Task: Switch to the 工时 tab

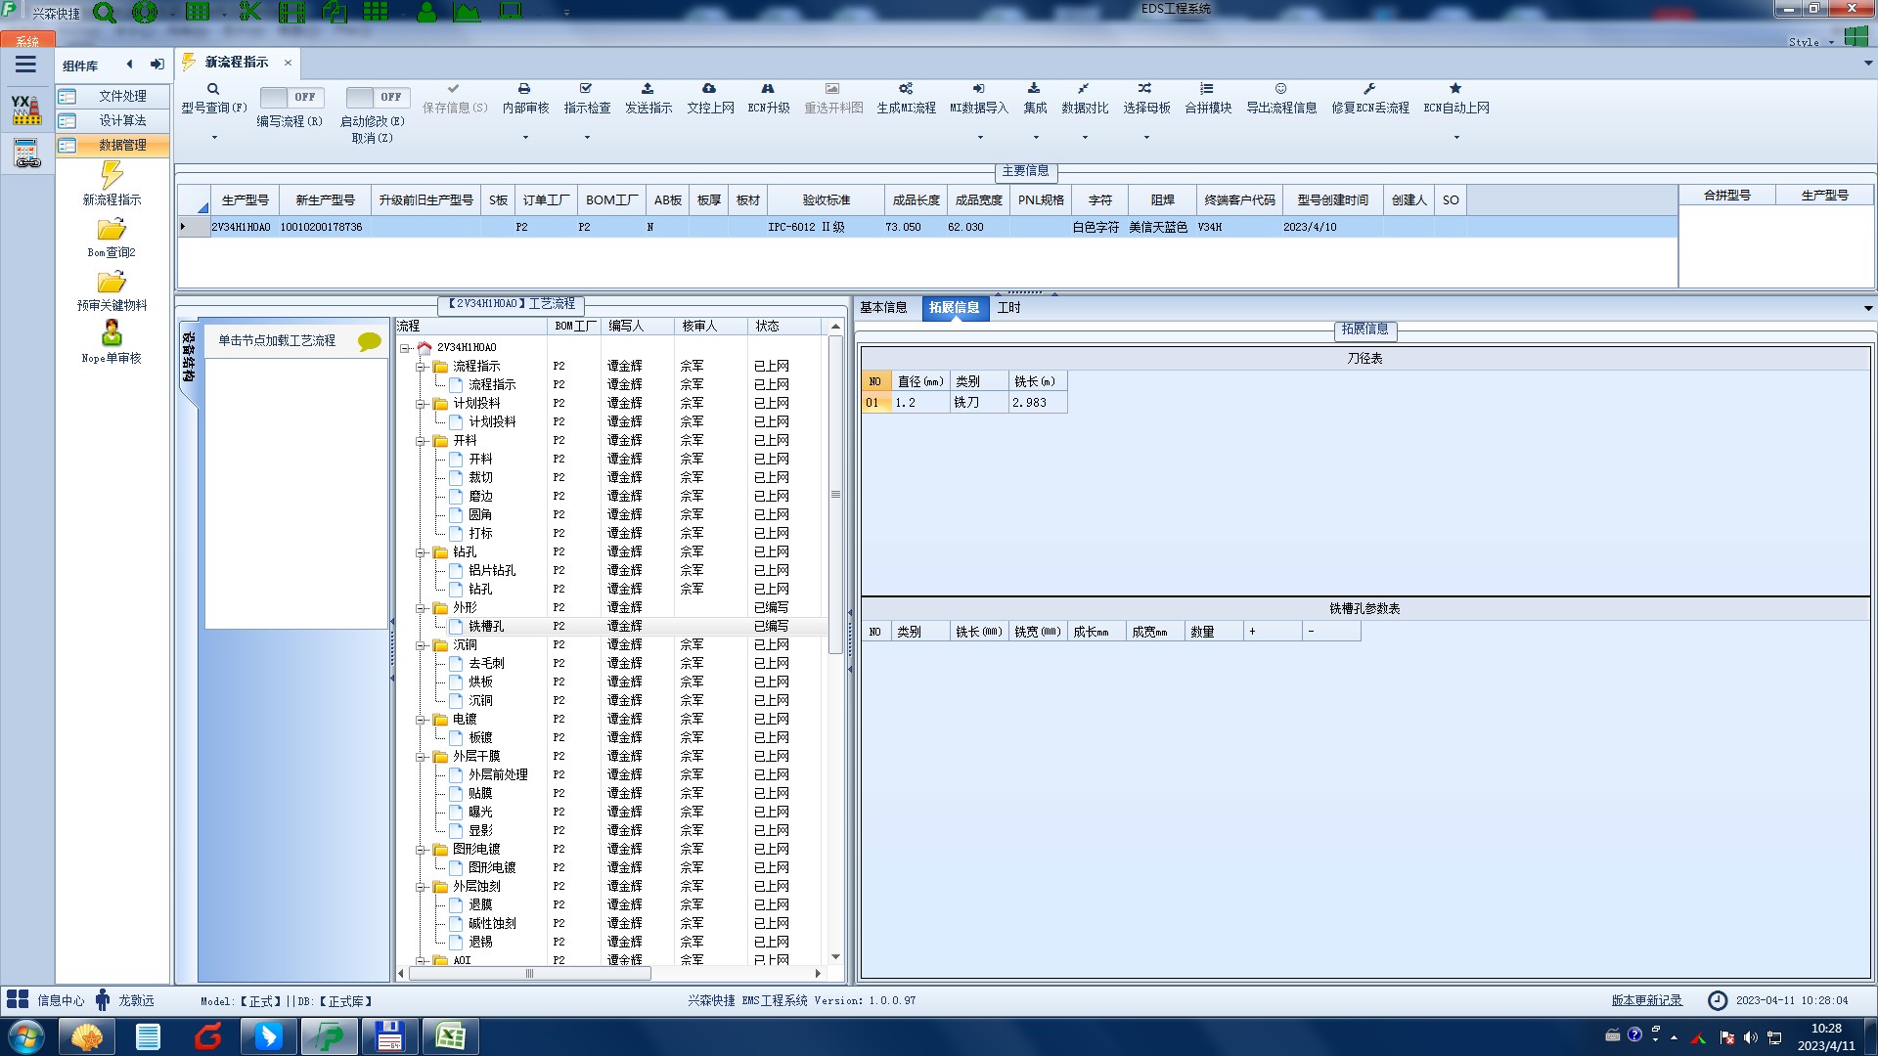Action: [1008, 307]
